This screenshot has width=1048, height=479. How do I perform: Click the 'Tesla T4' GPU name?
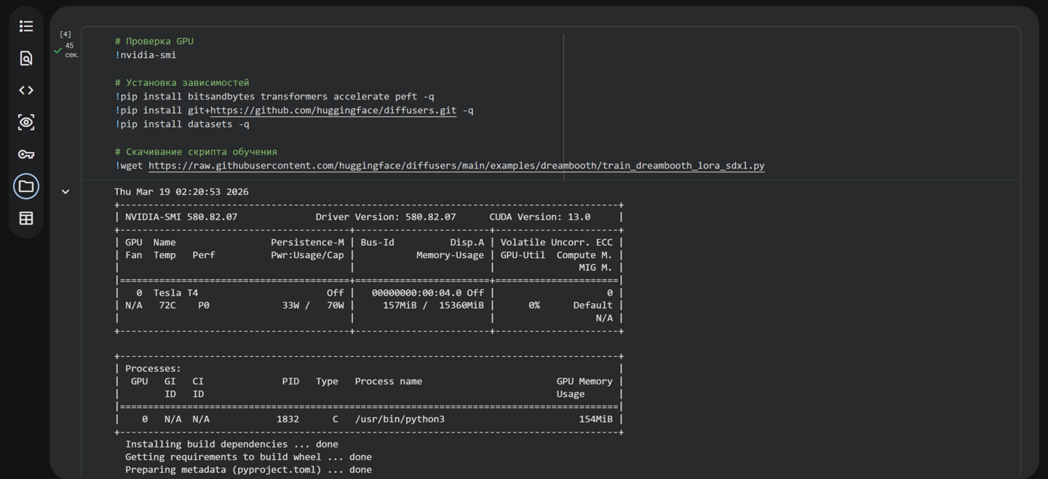[x=175, y=293]
